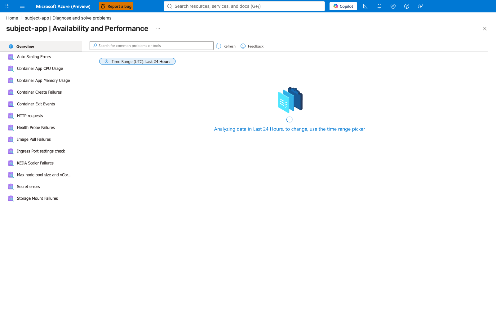Open the hamburger portal menu

22,6
